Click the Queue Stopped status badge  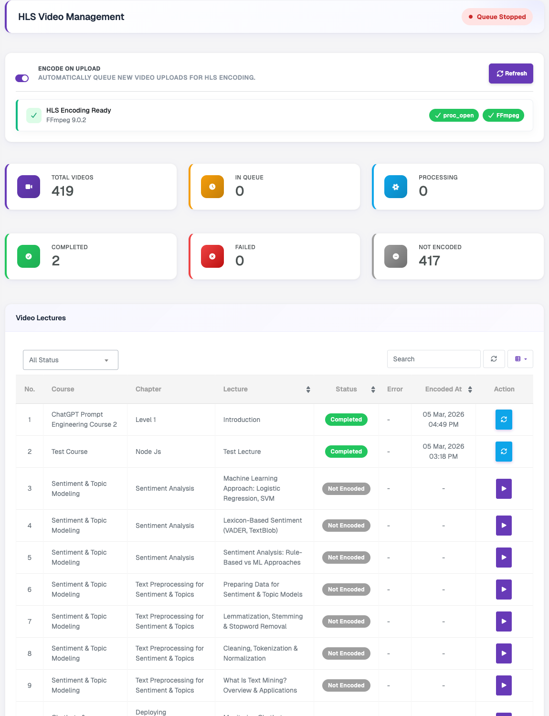point(497,17)
